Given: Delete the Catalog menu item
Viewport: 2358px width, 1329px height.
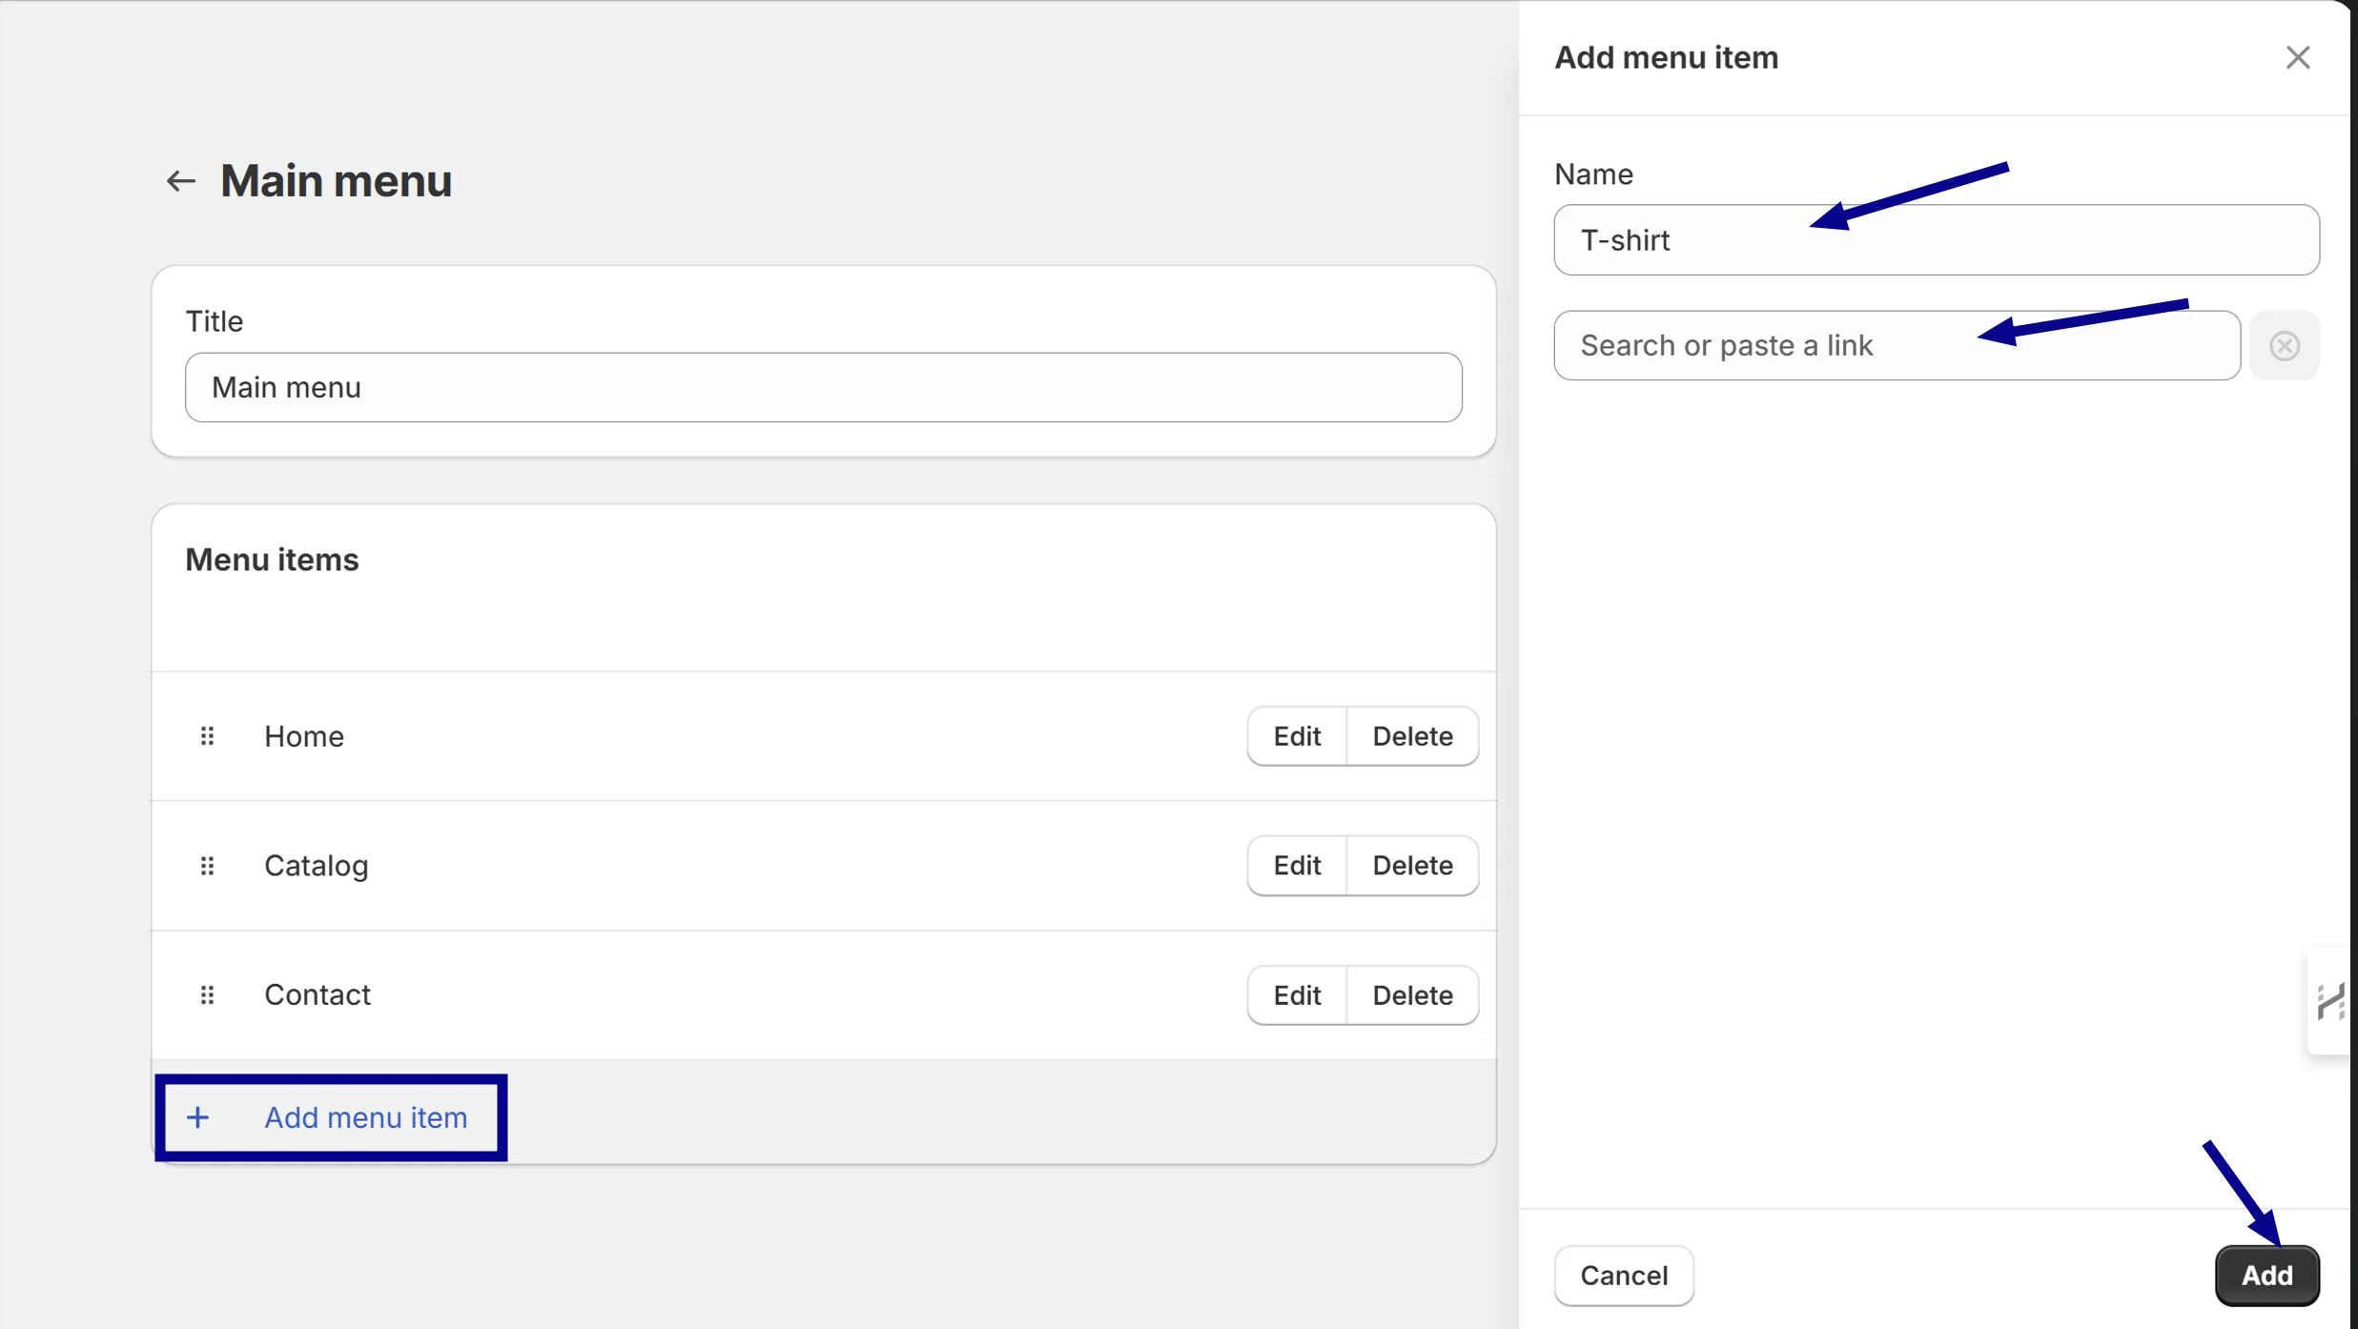Looking at the screenshot, I should 1412,866.
